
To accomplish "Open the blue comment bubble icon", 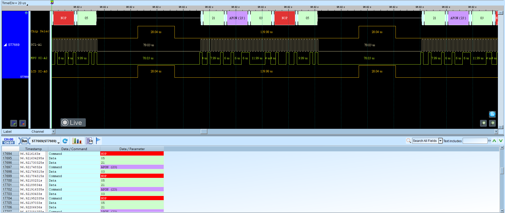I will [x=492, y=114].
